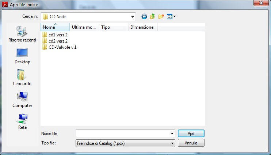271x155 pixels.
Task: Select Computer in the places bar
Action: [22, 100]
